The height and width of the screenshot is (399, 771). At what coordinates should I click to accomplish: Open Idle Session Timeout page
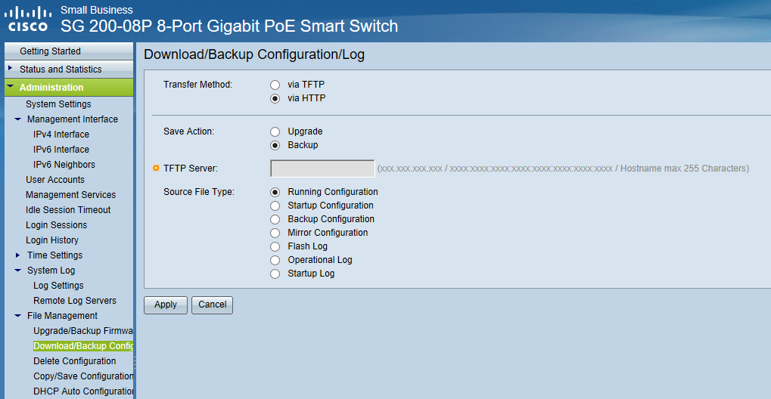pyautogui.click(x=68, y=210)
